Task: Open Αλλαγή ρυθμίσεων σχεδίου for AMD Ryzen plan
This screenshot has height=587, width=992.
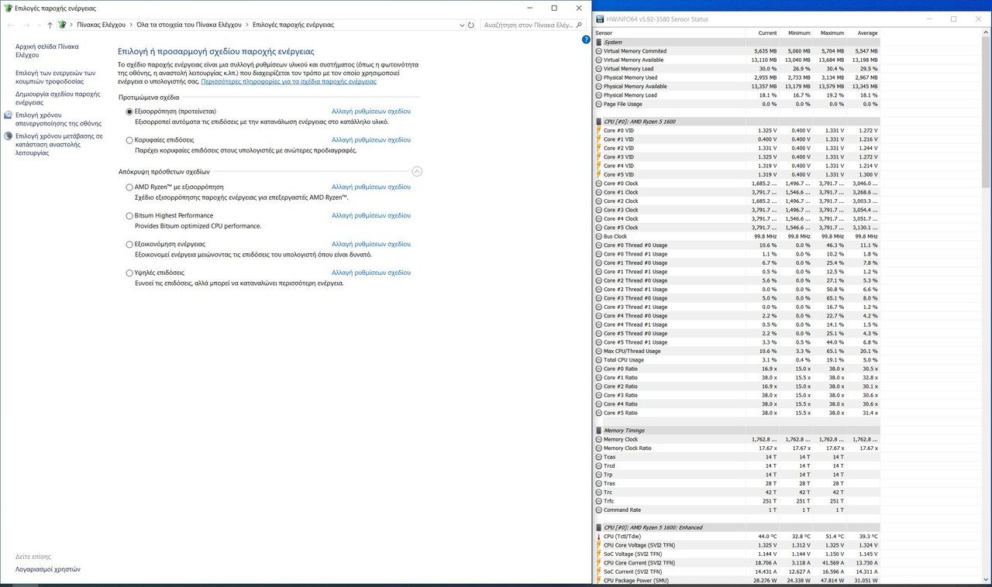Action: tap(370, 187)
